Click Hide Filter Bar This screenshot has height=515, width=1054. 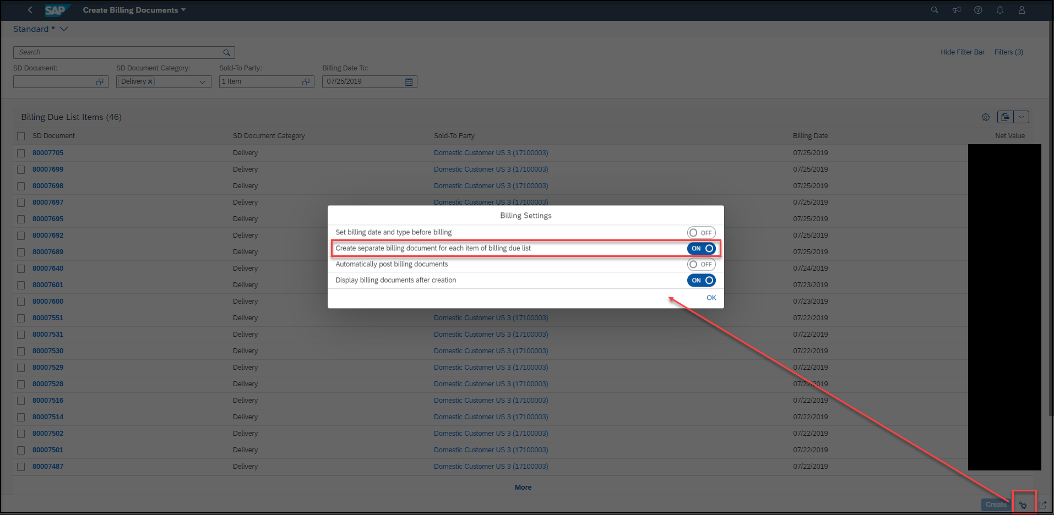pyautogui.click(x=963, y=52)
